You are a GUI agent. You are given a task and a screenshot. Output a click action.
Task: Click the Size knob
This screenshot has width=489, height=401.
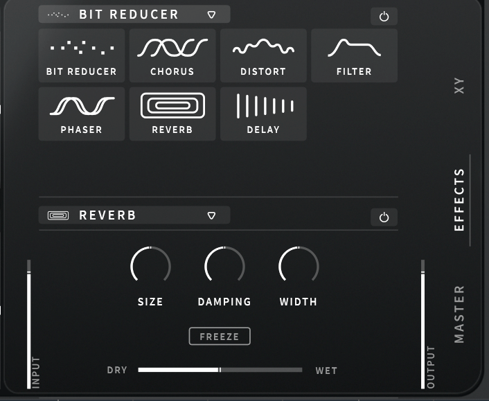[150, 266]
